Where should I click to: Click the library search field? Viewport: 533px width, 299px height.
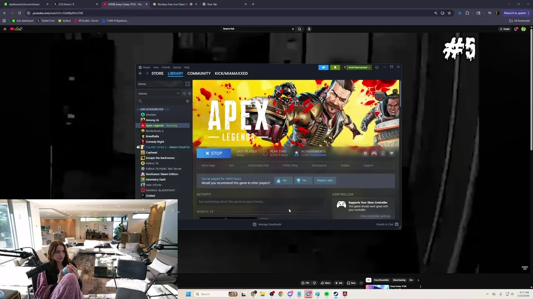pos(161,101)
